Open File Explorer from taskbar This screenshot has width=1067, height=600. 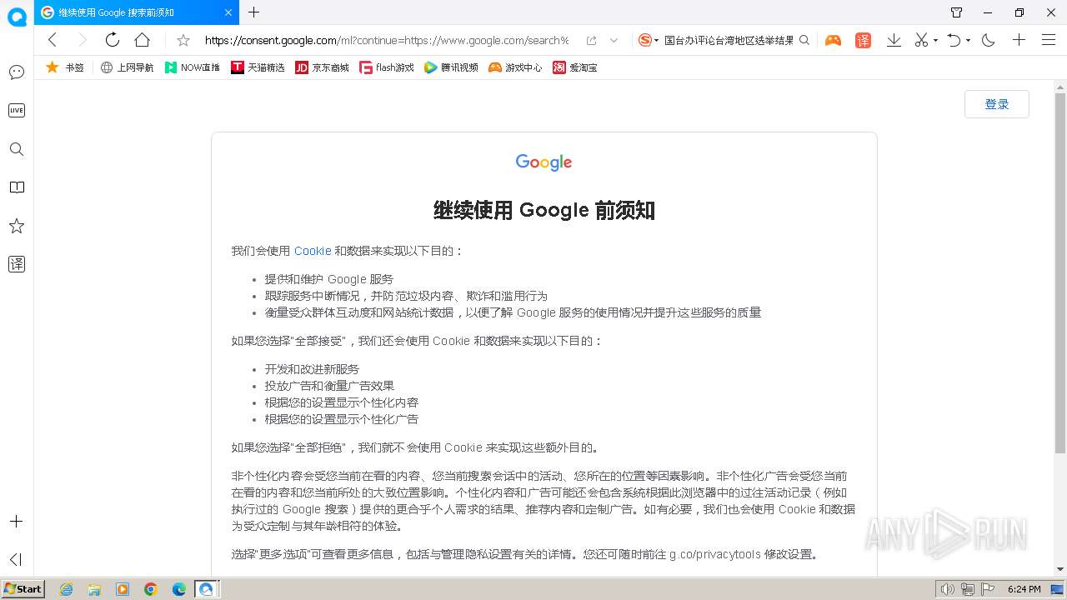94,589
